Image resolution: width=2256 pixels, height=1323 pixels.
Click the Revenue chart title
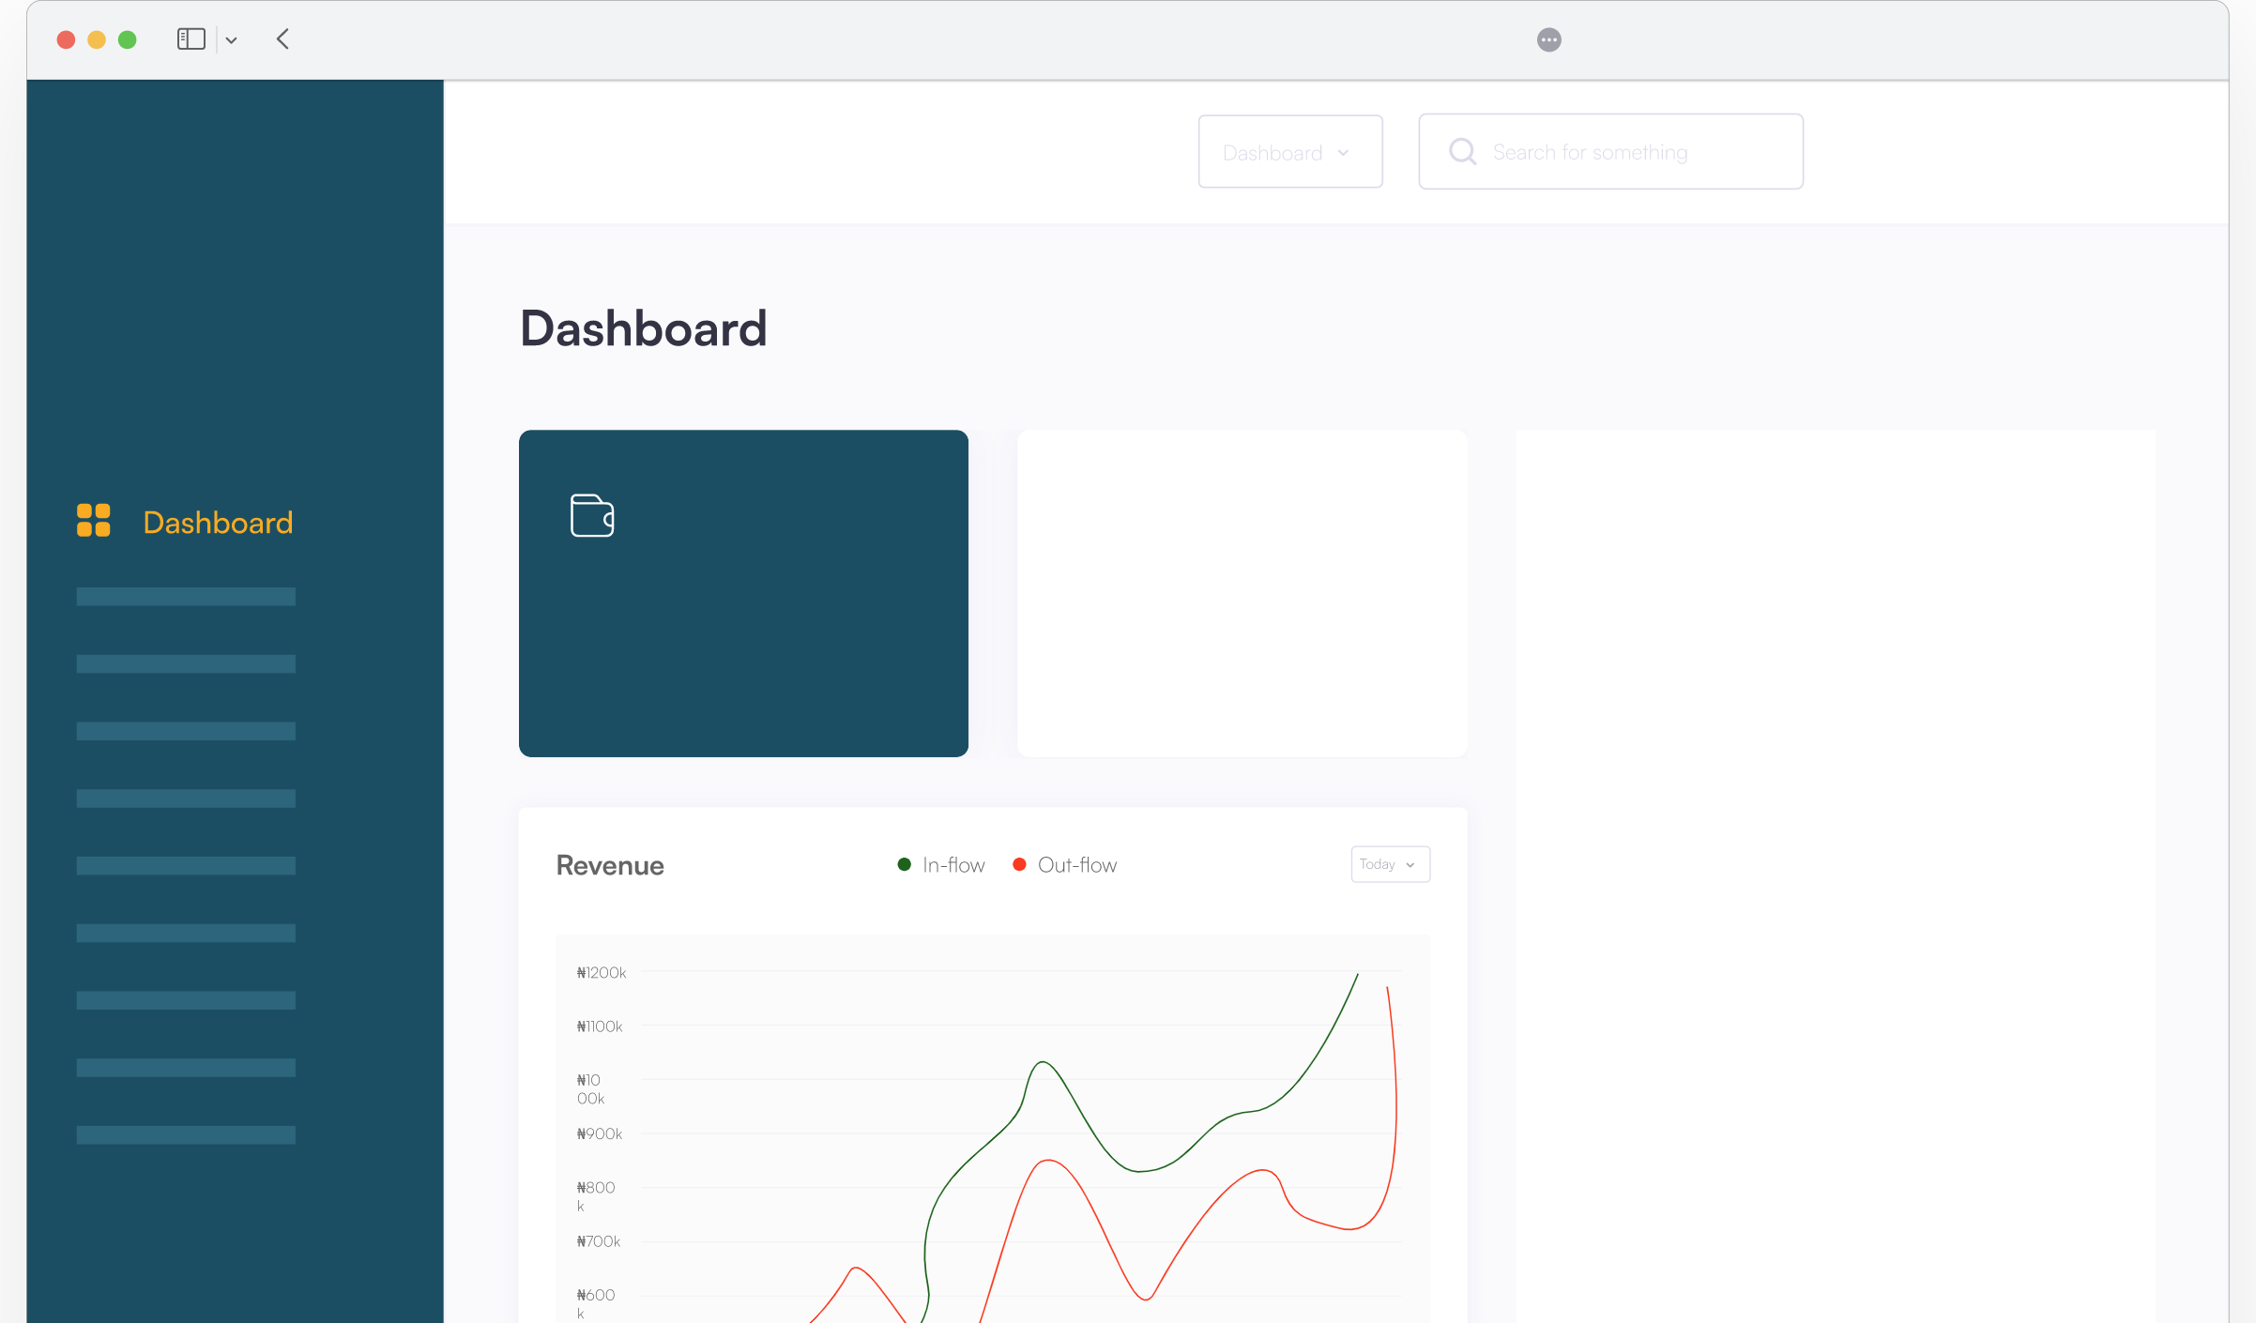point(610,865)
